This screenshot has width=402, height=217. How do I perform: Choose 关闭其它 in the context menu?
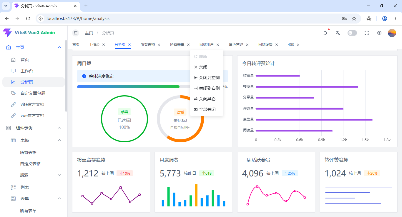(207, 99)
